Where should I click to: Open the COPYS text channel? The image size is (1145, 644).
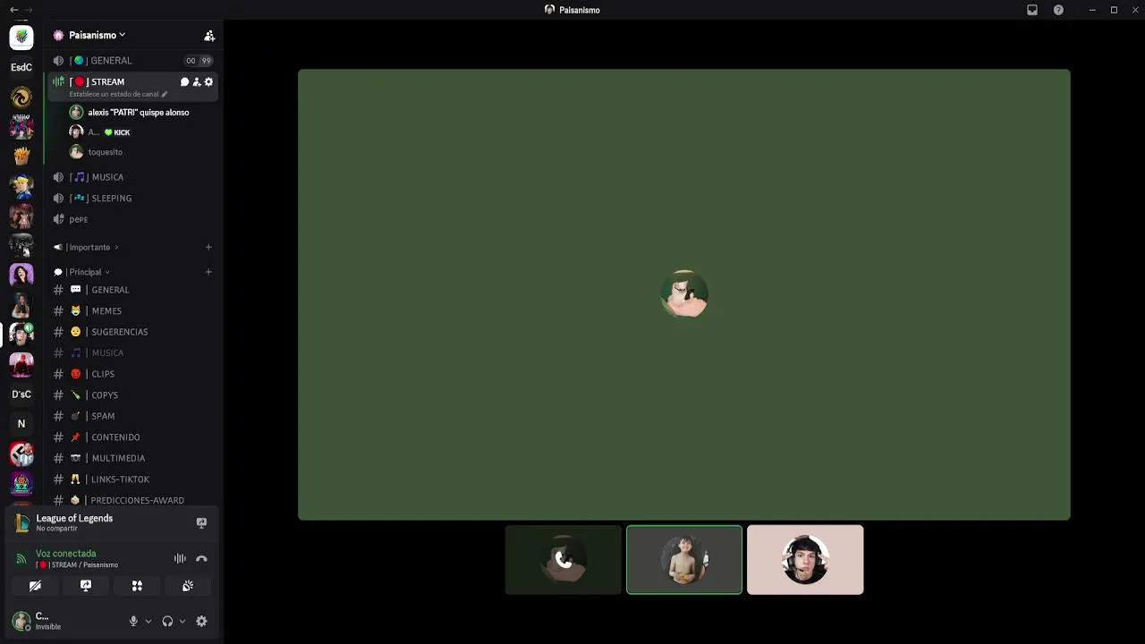click(132, 395)
